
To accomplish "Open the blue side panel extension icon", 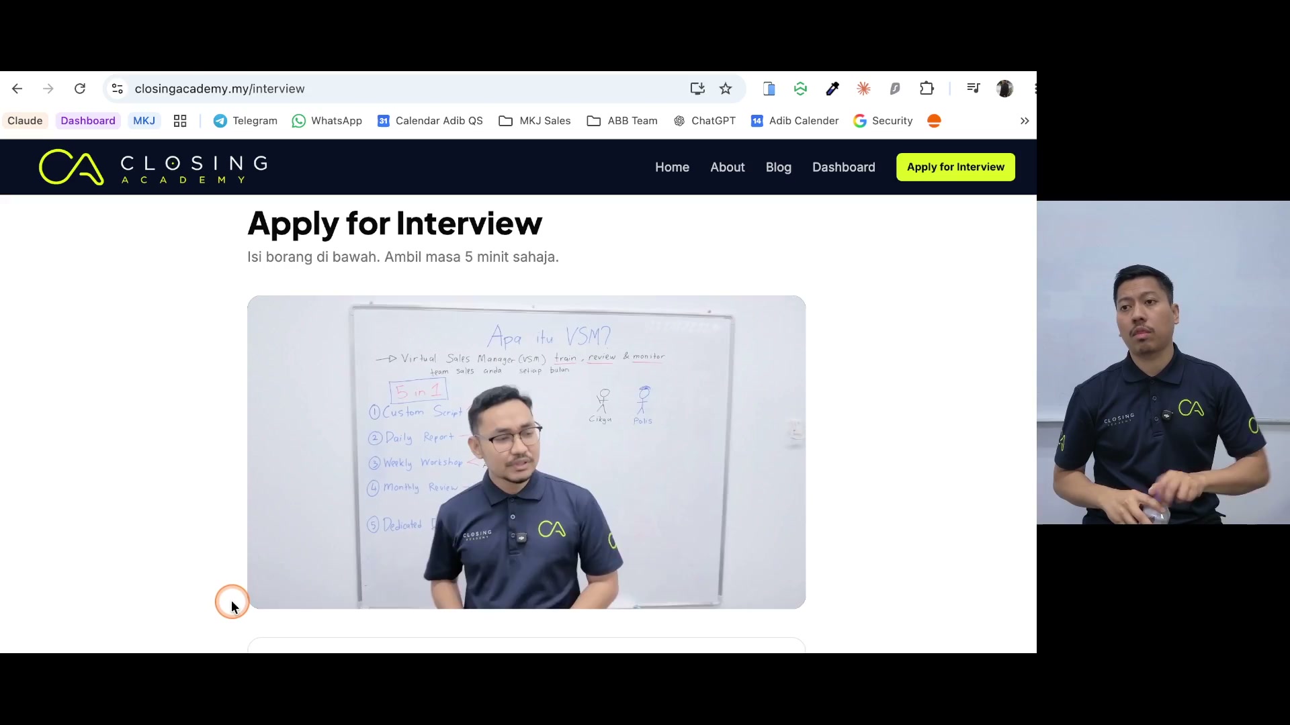I will click(x=769, y=89).
